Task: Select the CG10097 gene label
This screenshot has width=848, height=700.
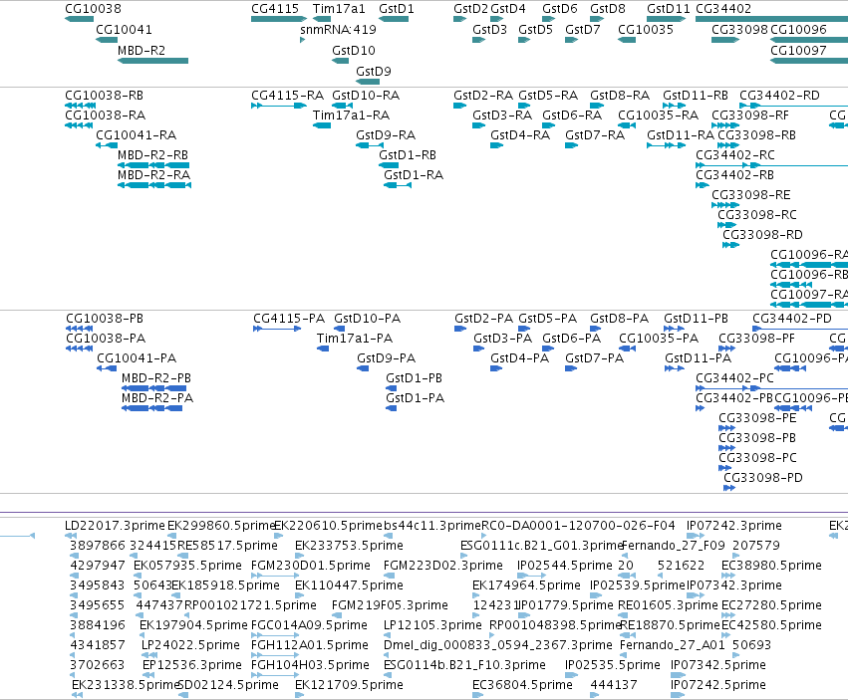Action: click(798, 50)
